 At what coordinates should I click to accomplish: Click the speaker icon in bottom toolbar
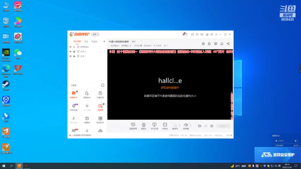coord(185,125)
